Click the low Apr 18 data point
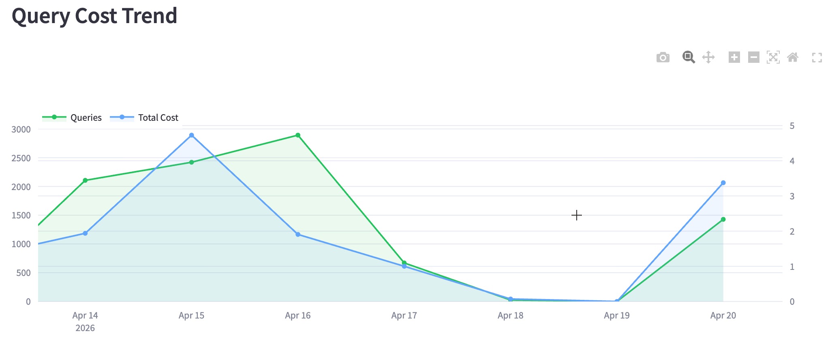 click(510, 299)
